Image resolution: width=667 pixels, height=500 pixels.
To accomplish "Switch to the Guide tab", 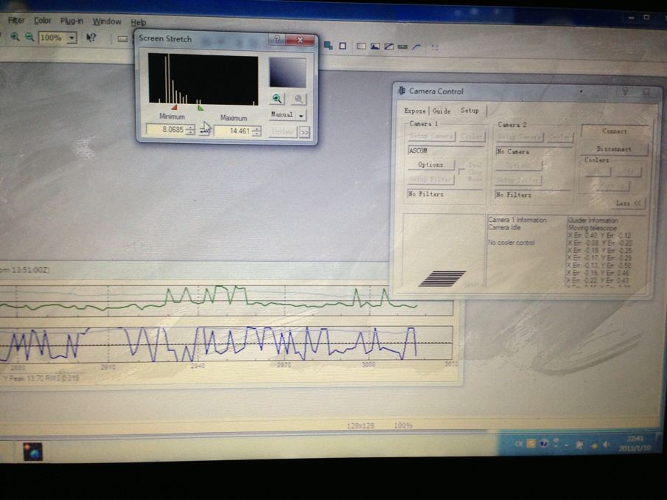I will click(x=441, y=111).
